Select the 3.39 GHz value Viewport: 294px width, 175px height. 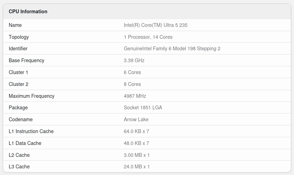coord(134,60)
